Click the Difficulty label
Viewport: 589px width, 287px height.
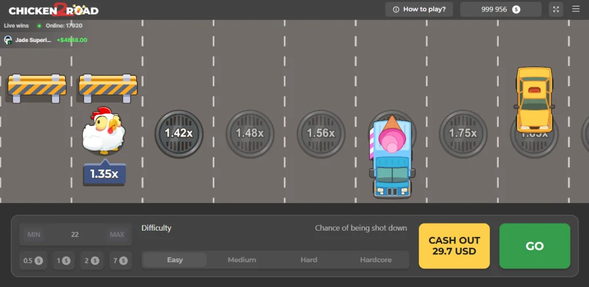[x=156, y=228]
